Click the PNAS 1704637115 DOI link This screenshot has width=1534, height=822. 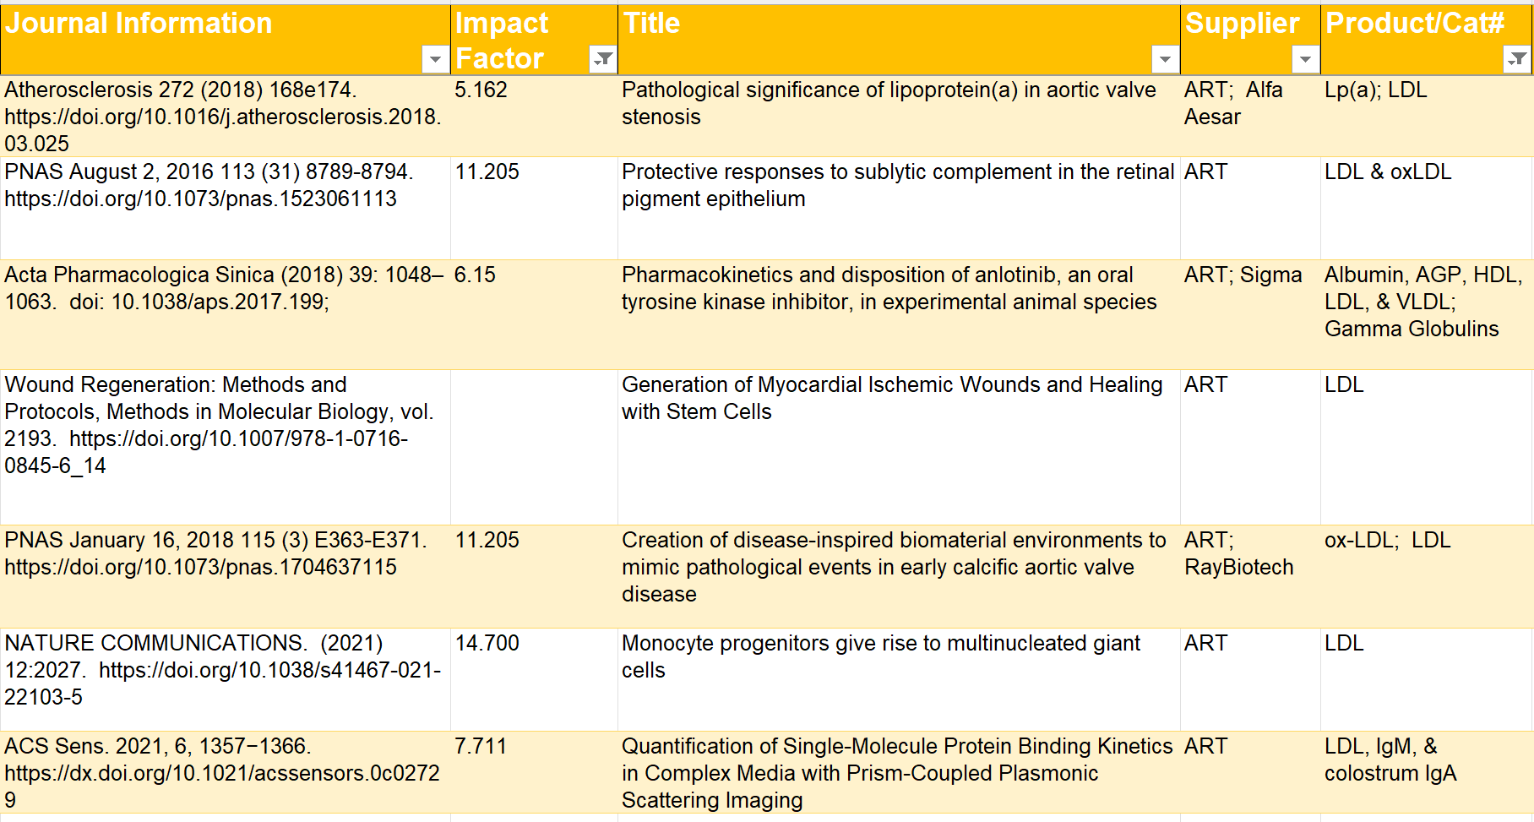tap(200, 568)
